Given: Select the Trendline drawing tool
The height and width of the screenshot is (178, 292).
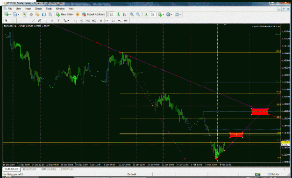Looking at the screenshot, I should pyautogui.click(x=33, y=20).
